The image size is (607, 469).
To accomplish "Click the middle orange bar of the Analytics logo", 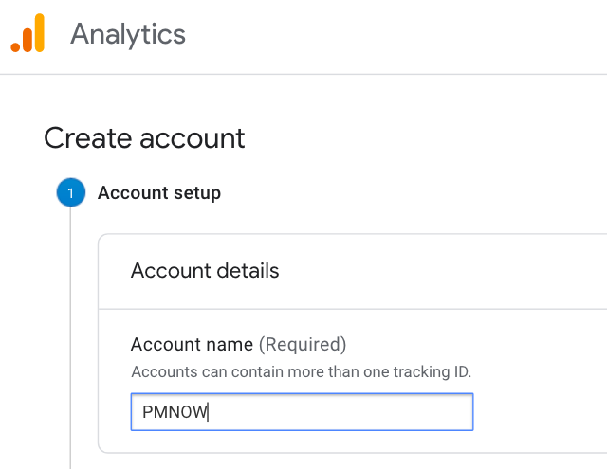I will pos(28,40).
